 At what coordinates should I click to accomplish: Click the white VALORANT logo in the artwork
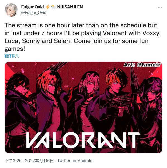click(83, 140)
